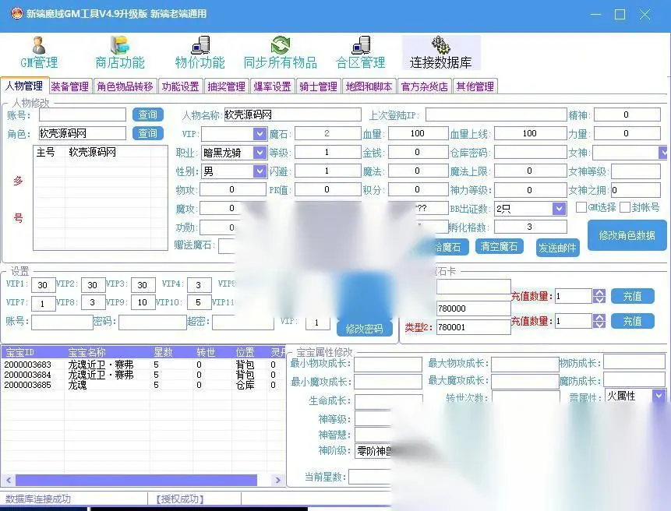Click the 同步所有物品 sync icon
671x511 pixels.
click(281, 53)
